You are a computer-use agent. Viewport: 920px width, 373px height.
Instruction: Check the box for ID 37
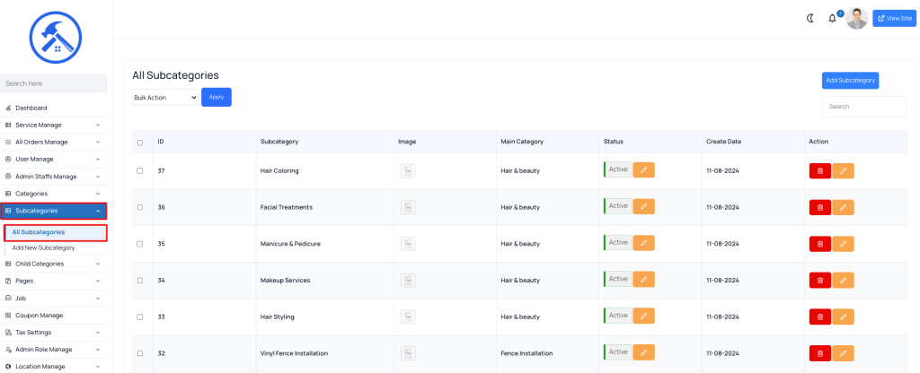[x=139, y=171]
